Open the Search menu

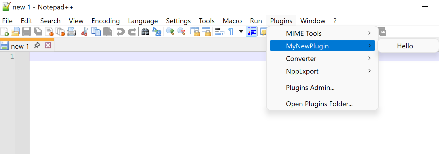point(50,21)
